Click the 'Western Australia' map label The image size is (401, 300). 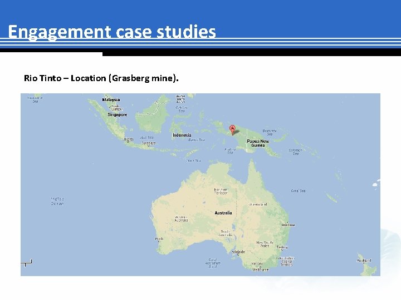click(x=181, y=219)
